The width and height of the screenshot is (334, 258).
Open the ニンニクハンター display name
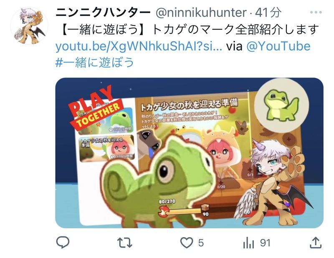pyautogui.click(x=103, y=13)
